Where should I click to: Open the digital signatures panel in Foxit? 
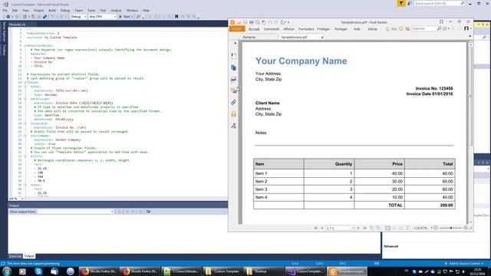pyautogui.click(x=233, y=126)
